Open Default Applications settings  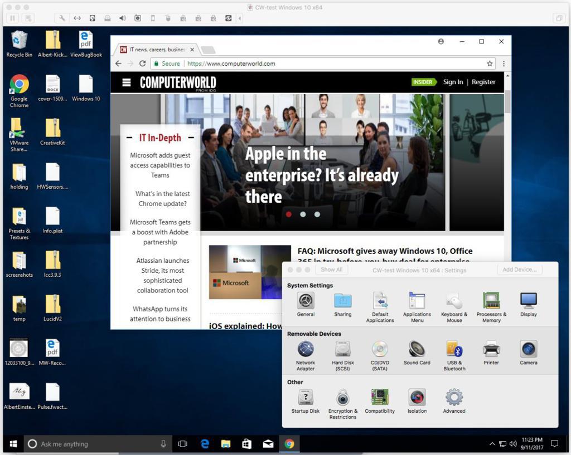click(x=380, y=307)
